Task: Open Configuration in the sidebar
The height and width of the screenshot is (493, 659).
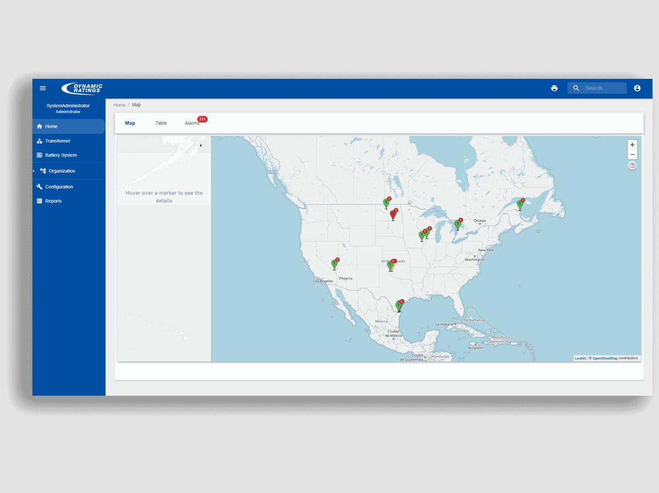Action: click(69, 187)
